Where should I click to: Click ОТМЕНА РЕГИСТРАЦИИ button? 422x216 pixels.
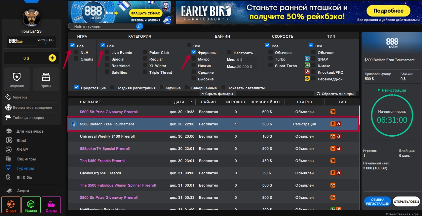coord(377,202)
